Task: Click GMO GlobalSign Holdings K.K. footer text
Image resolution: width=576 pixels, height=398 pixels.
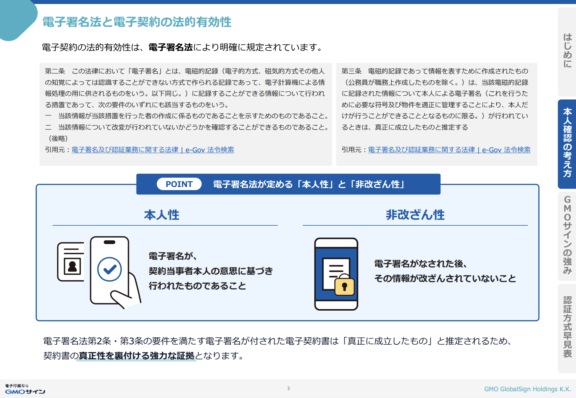Action: tap(528, 389)
